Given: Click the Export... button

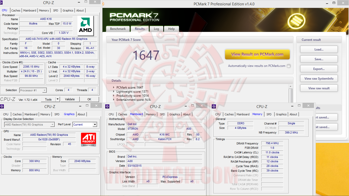Looking at the screenshot, I should click(x=319, y=69).
